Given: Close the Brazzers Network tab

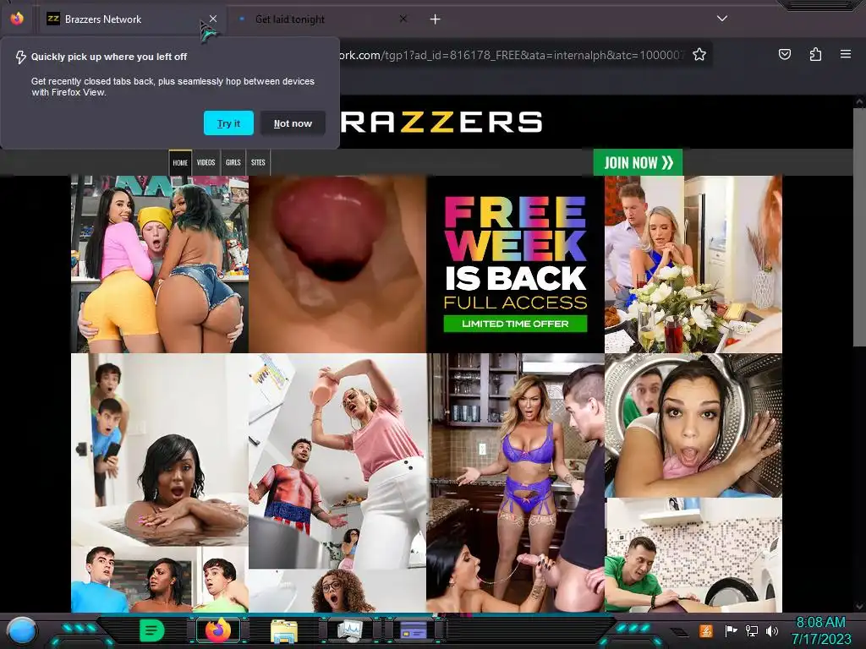Looking at the screenshot, I should click(212, 19).
